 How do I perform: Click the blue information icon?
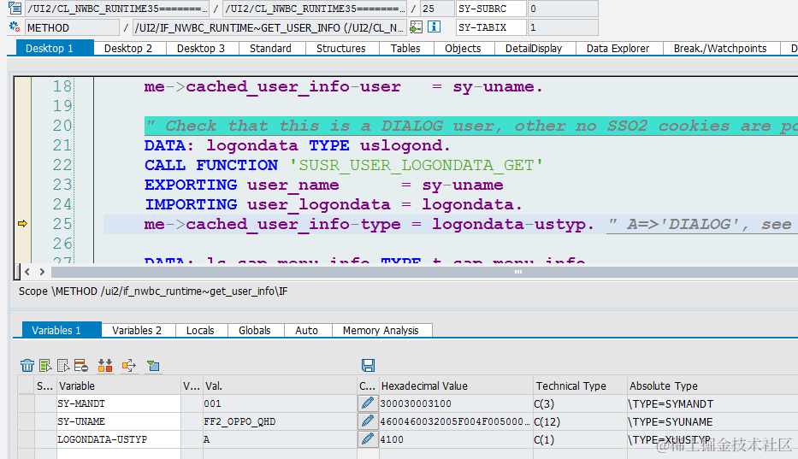(x=434, y=27)
